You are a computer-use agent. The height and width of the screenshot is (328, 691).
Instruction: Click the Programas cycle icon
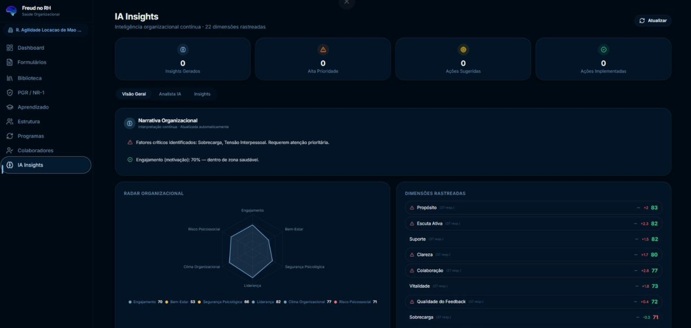10,136
